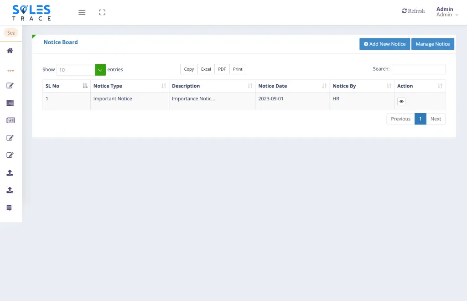The image size is (467, 301).
Task: Open the entries count green dropdown arrow
Action: [100, 70]
